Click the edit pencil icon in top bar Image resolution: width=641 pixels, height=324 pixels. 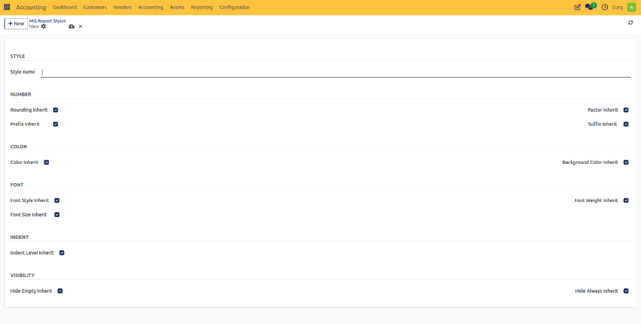(x=577, y=8)
